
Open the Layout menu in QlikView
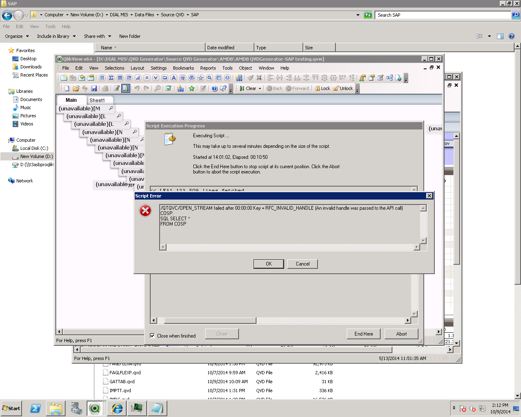click(x=137, y=68)
